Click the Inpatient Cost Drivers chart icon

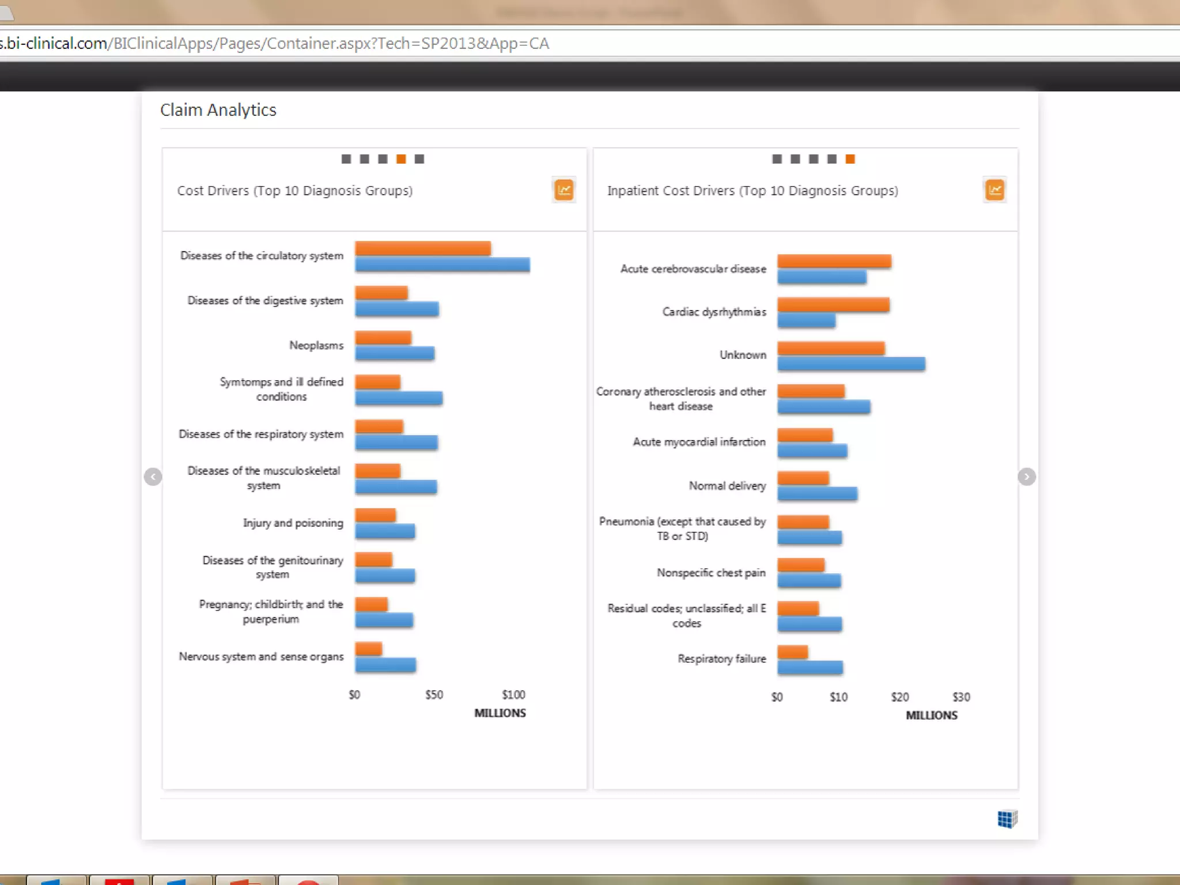[x=994, y=190]
